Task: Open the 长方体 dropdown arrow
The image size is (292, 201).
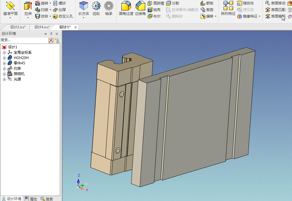Action: pyautogui.click(x=84, y=18)
